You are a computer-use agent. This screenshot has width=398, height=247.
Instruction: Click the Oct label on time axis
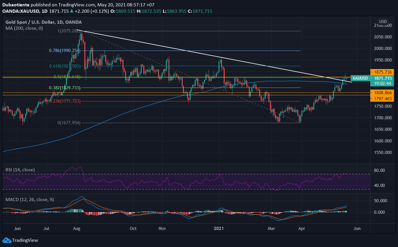point(133,228)
